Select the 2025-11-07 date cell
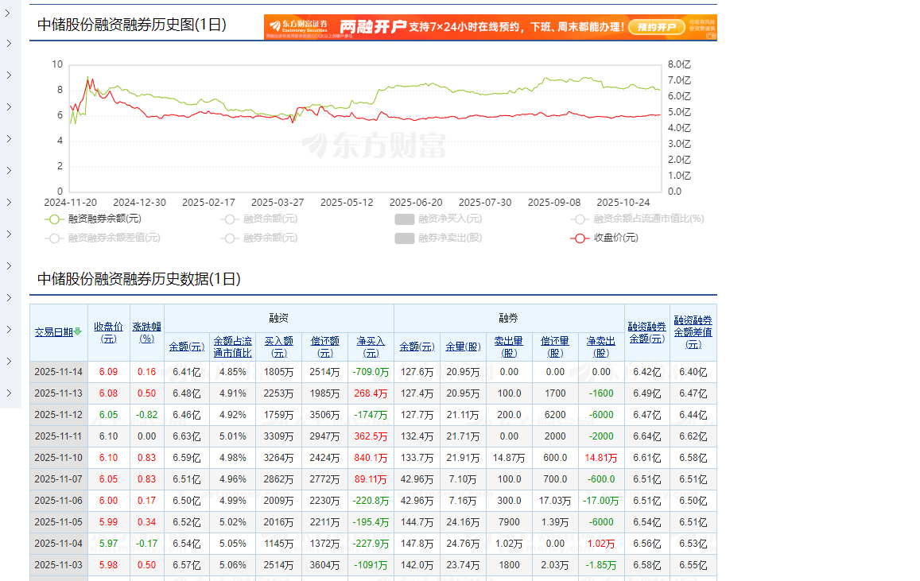This screenshot has width=920, height=581. pos(59,479)
